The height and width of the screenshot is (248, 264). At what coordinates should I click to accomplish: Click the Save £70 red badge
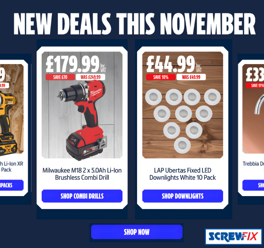tap(60, 77)
